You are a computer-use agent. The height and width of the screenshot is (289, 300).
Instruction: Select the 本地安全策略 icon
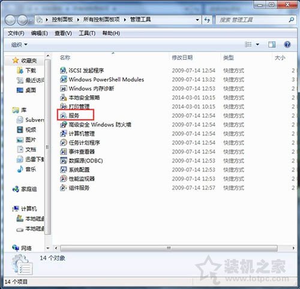pos(63,98)
